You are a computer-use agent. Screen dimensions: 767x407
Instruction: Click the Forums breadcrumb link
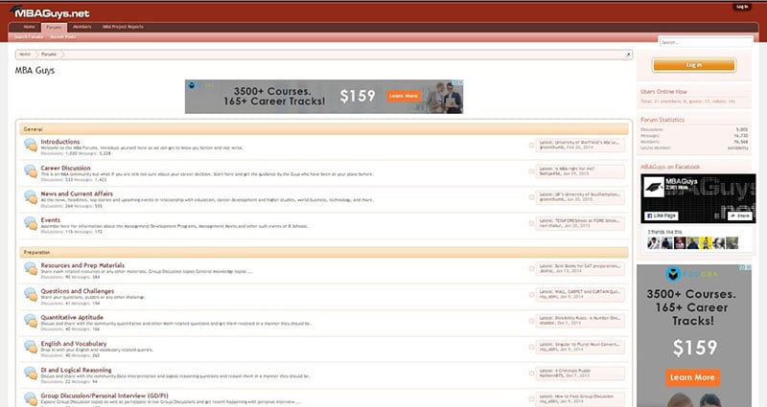(x=49, y=55)
